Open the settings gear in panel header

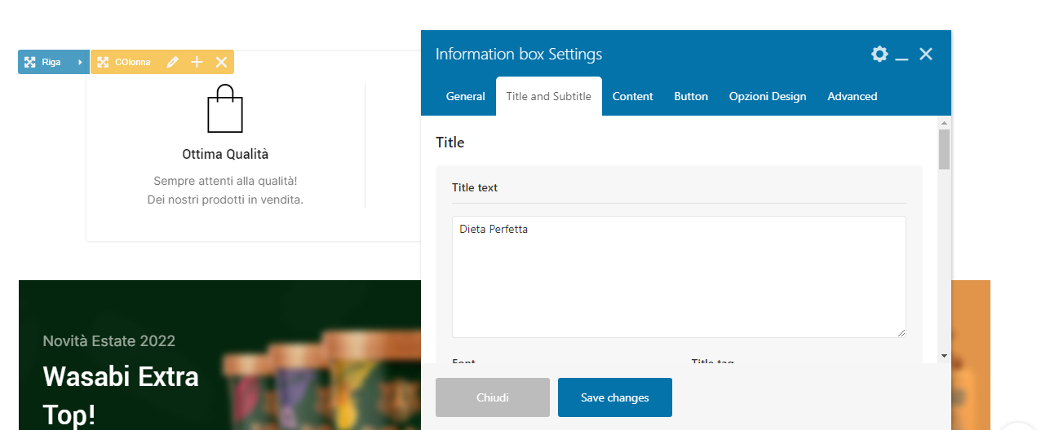pyautogui.click(x=879, y=54)
